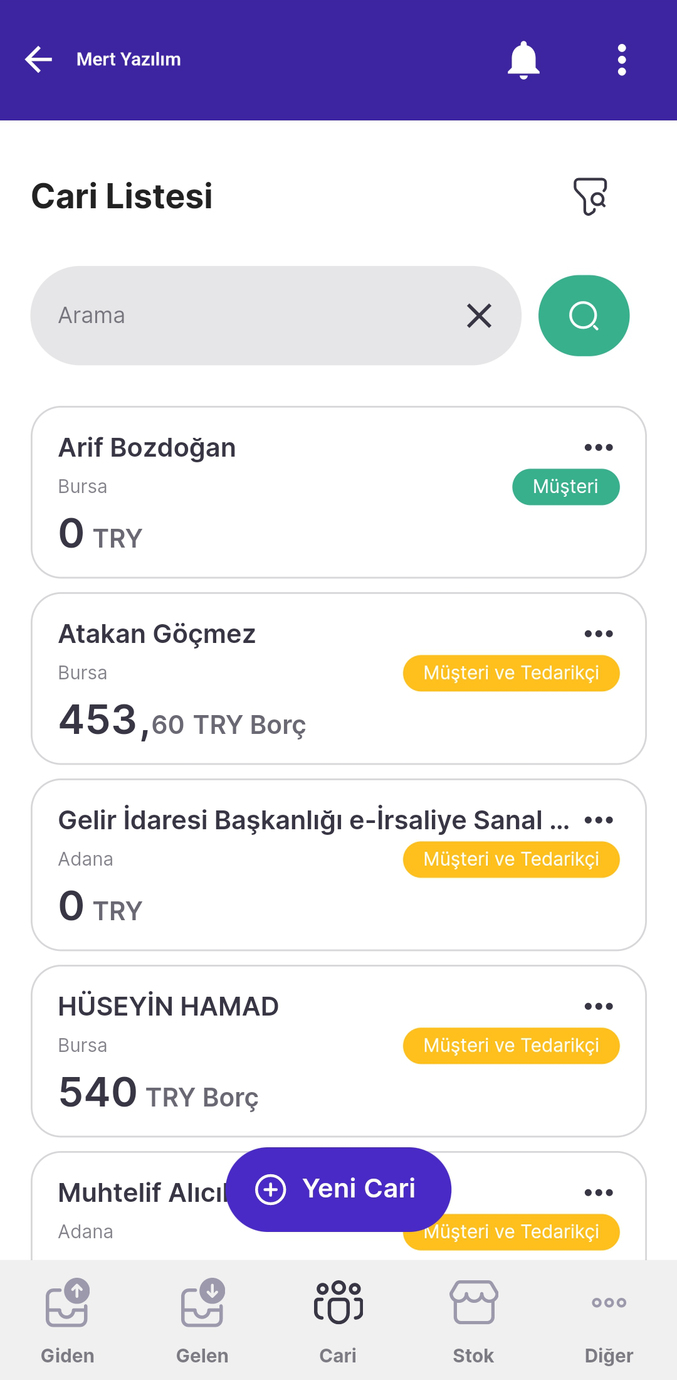Tap the back arrow icon
Image resolution: width=677 pixels, height=1380 pixels.
coord(39,60)
